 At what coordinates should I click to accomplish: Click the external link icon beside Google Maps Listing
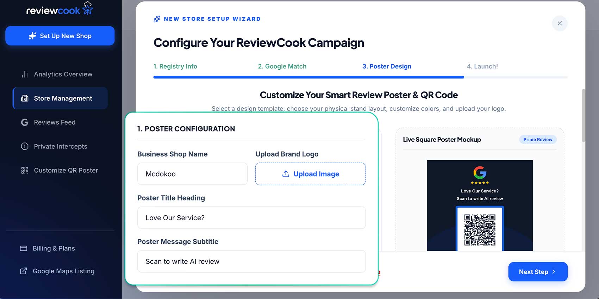tap(24, 271)
